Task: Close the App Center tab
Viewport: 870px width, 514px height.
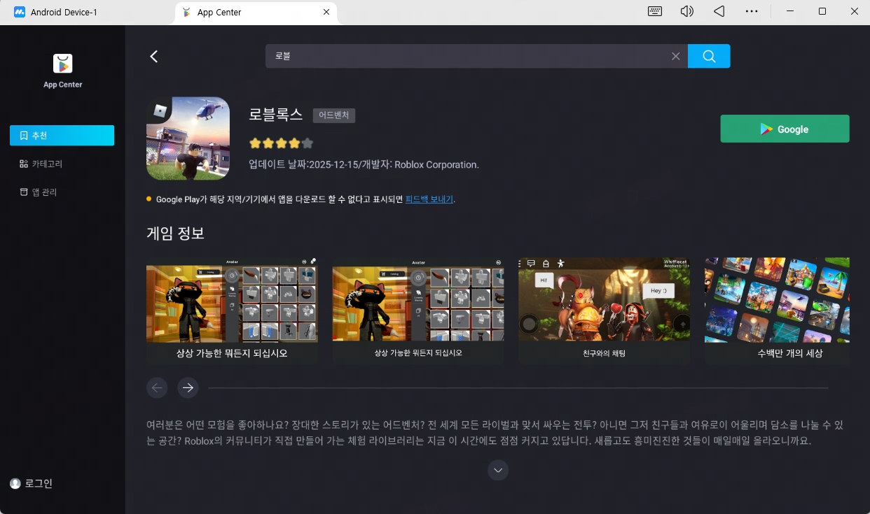Action: (326, 13)
